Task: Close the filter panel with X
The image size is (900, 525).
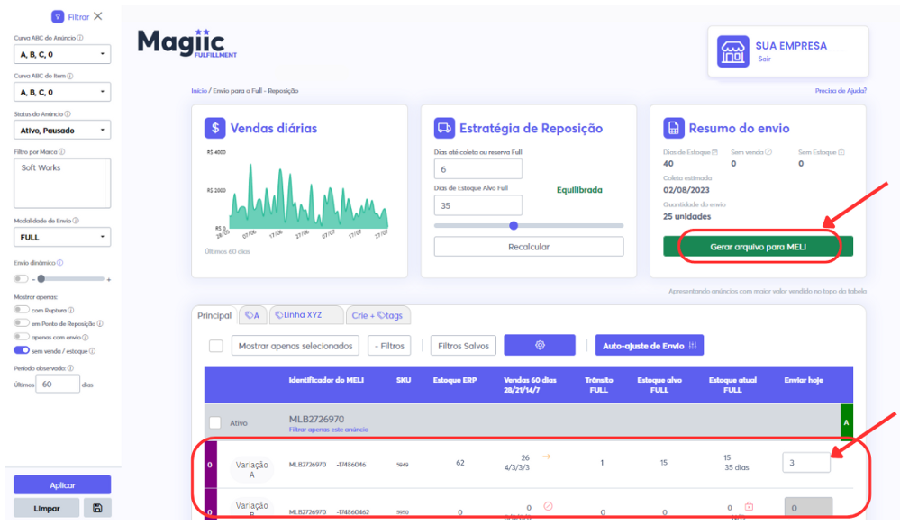Action: [98, 16]
